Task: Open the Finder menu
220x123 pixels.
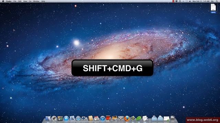Action: [9, 1]
